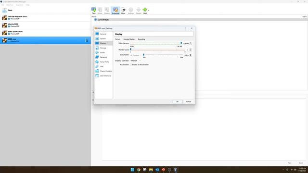308x173 pixels.
Task: Open the Serial Ports settings category
Action: [x=103, y=62]
